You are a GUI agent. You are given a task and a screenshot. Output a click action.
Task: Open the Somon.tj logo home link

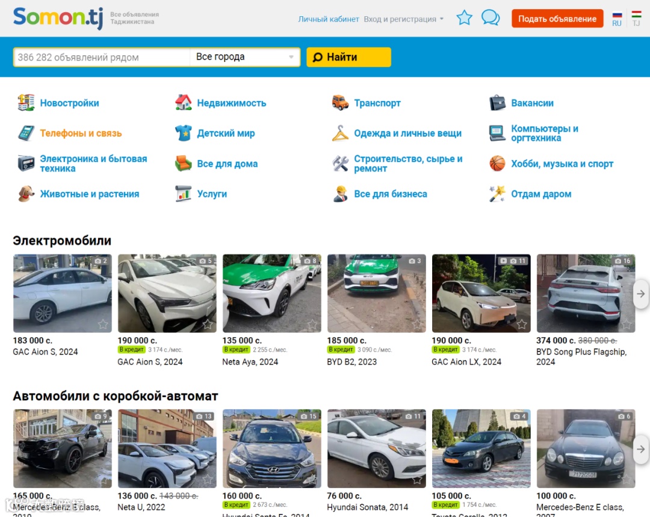[x=58, y=18]
